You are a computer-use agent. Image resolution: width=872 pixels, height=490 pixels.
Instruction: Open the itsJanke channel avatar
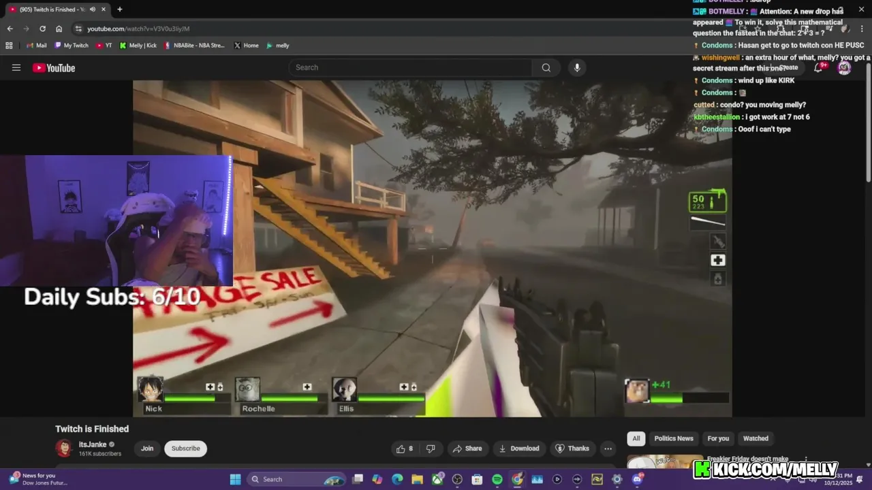tap(64, 448)
